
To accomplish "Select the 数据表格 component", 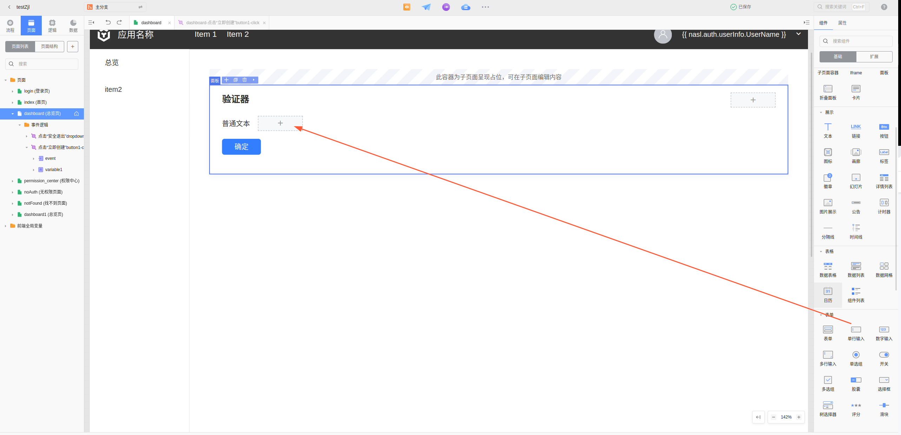I will coord(828,270).
